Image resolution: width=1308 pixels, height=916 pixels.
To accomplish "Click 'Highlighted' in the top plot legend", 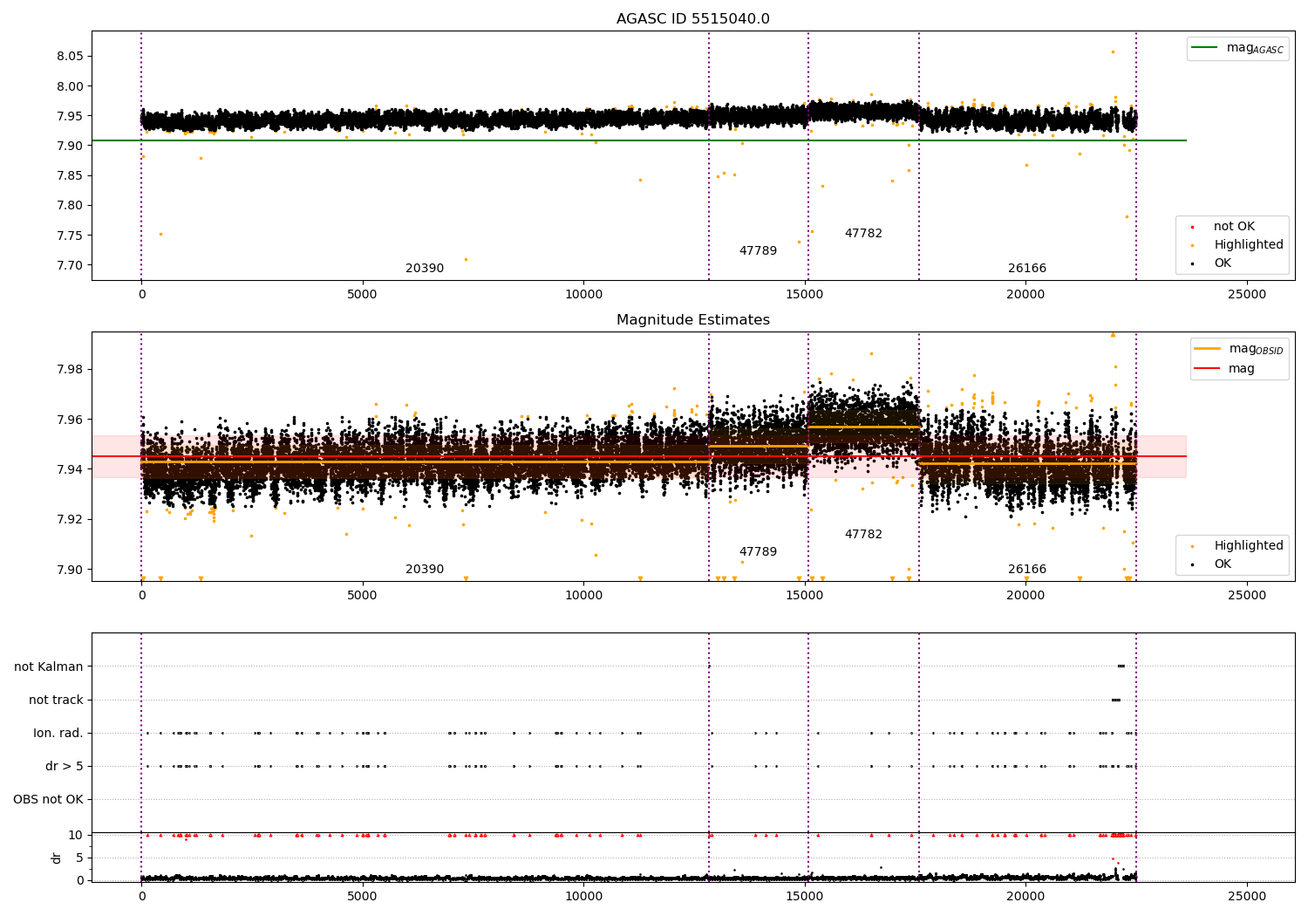I will coord(1248,245).
